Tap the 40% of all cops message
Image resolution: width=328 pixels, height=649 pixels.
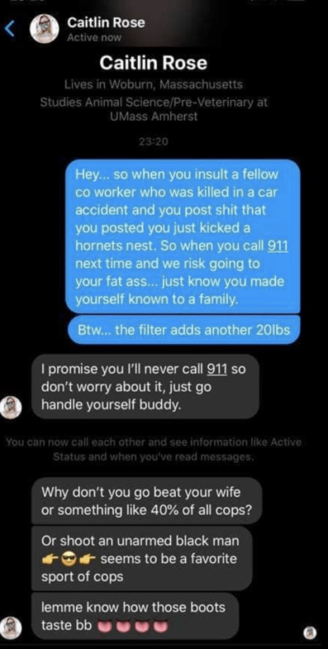(147, 500)
